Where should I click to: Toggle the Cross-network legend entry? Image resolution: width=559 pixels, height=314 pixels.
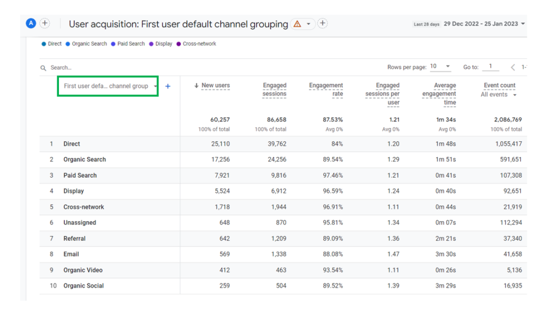coord(197,44)
